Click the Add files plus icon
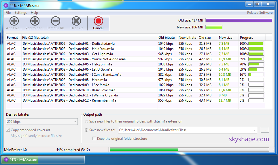The height and width of the screenshot is (165, 278). click(x=14, y=21)
